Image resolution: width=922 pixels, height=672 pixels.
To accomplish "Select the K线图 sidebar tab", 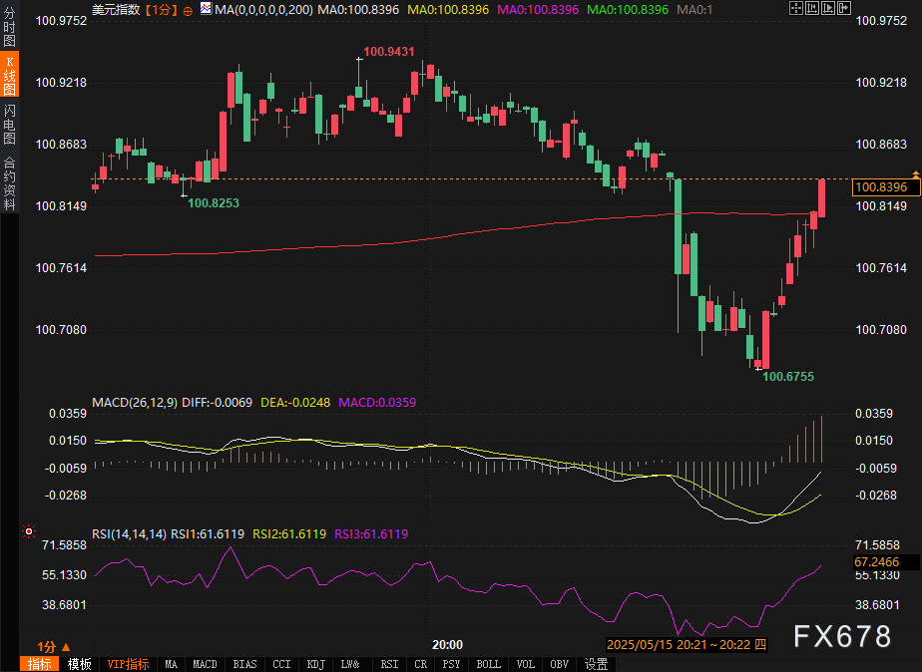I will 10,76.
